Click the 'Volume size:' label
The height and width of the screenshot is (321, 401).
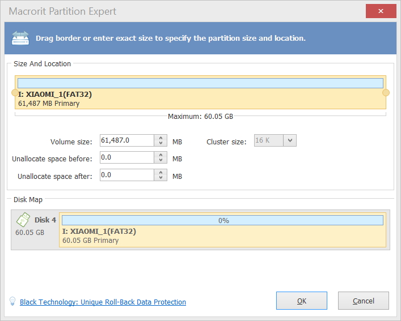pos(71,142)
